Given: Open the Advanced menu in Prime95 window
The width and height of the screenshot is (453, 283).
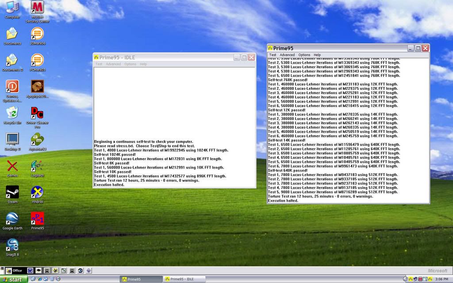Looking at the screenshot, I should pos(287,55).
